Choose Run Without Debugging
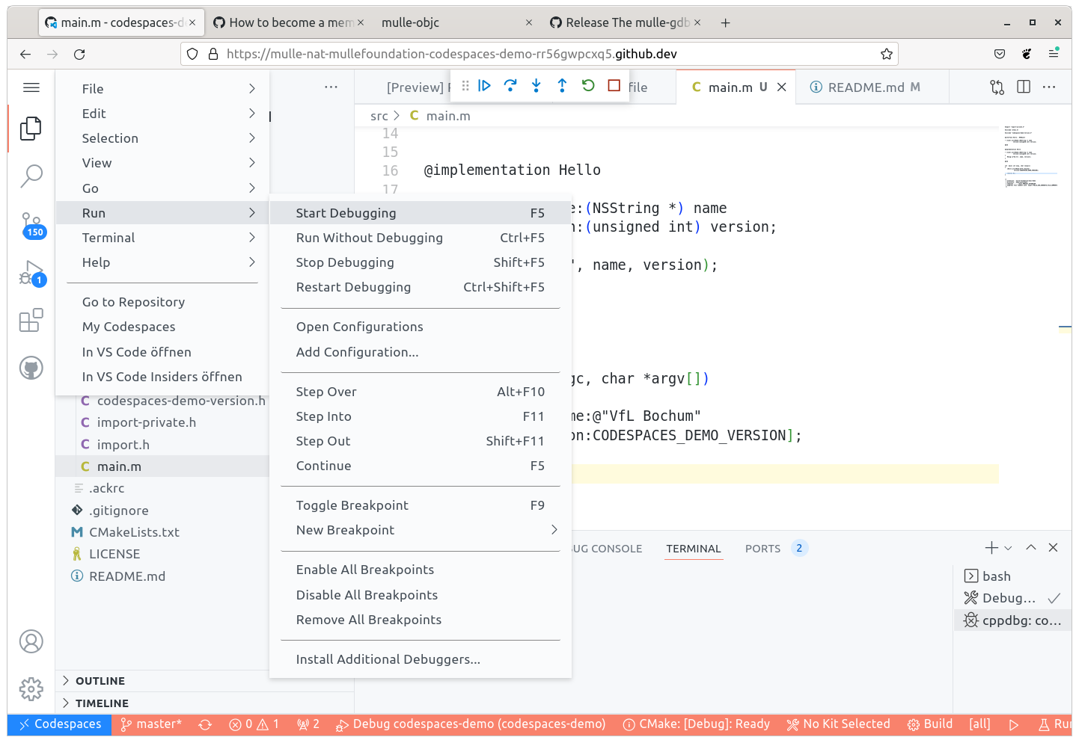 [421, 238]
